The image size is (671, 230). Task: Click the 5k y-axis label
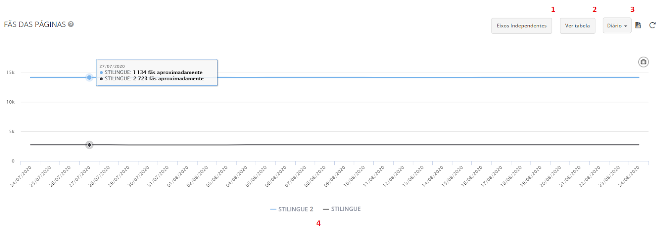pyautogui.click(x=12, y=131)
